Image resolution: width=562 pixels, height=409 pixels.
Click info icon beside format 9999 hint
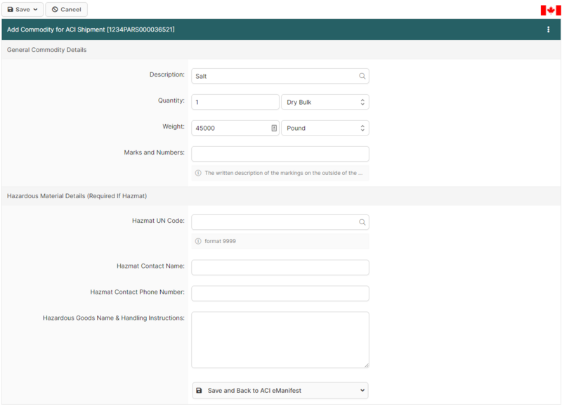[198, 241]
